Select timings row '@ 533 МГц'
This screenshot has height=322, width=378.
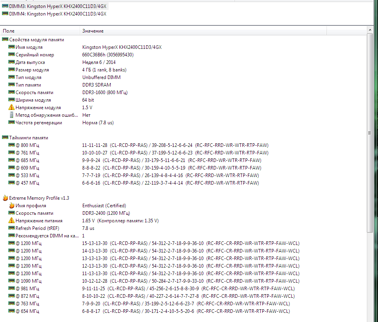134,175
